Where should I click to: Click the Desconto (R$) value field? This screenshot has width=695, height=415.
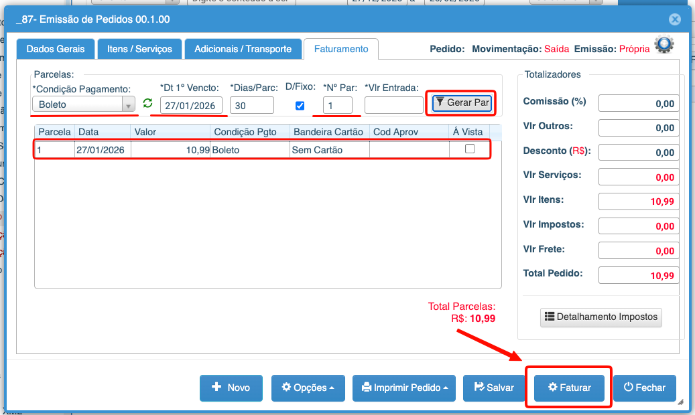coord(639,152)
